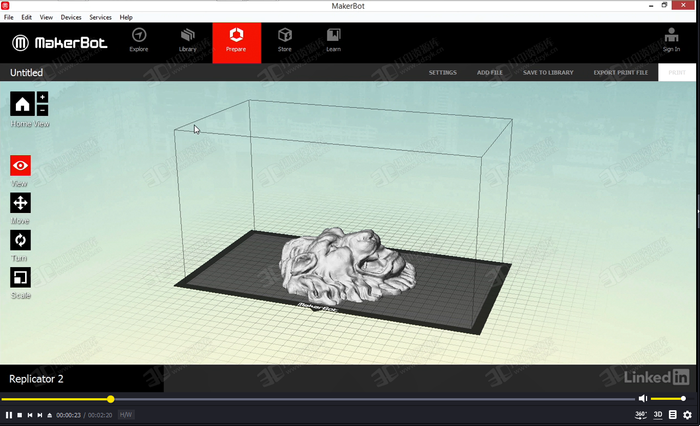Open the Help menu
The height and width of the screenshot is (426, 700).
point(126,17)
